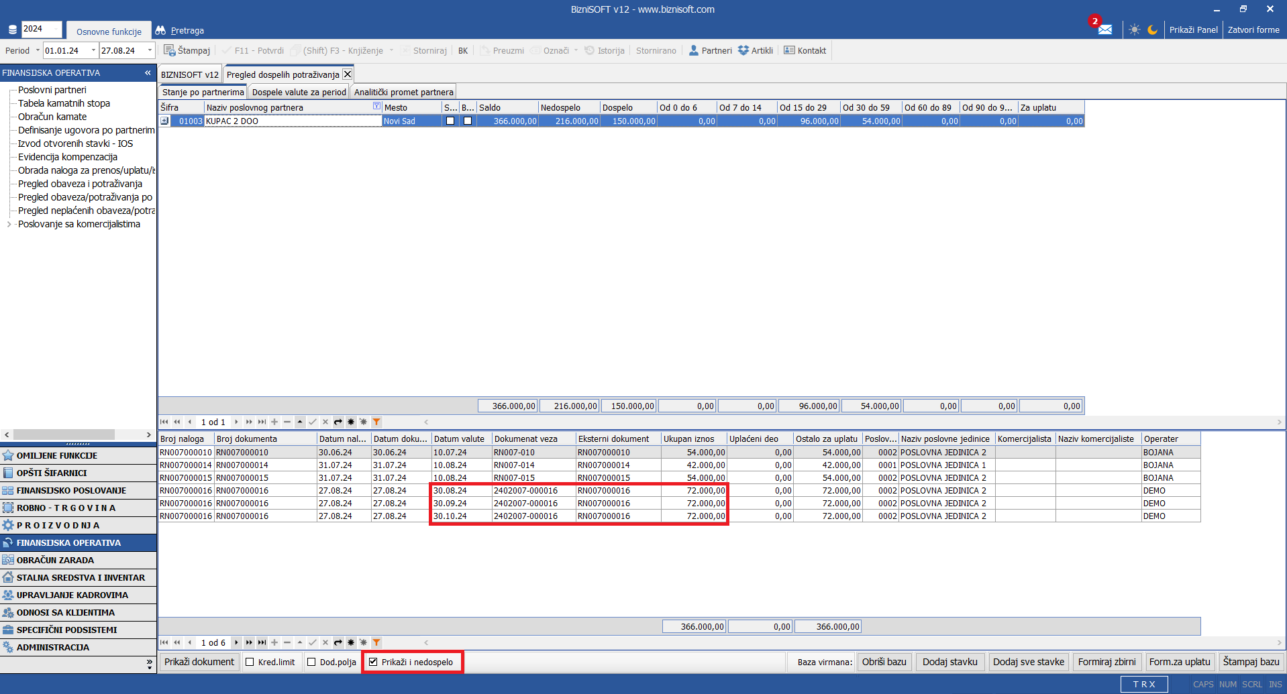
Task: Open Partneri from the toolbar
Action: point(710,50)
